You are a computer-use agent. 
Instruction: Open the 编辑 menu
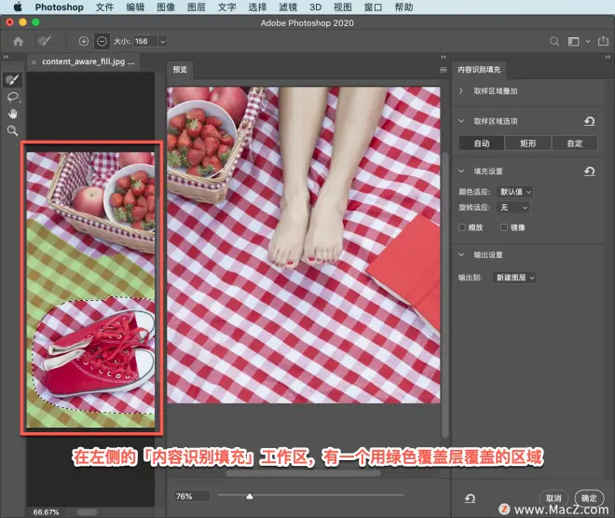[135, 7]
